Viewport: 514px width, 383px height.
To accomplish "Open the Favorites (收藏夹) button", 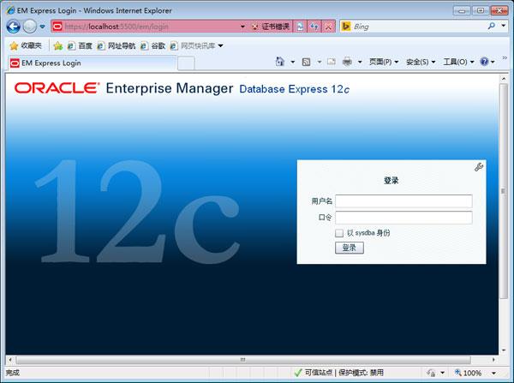I will click(26, 45).
